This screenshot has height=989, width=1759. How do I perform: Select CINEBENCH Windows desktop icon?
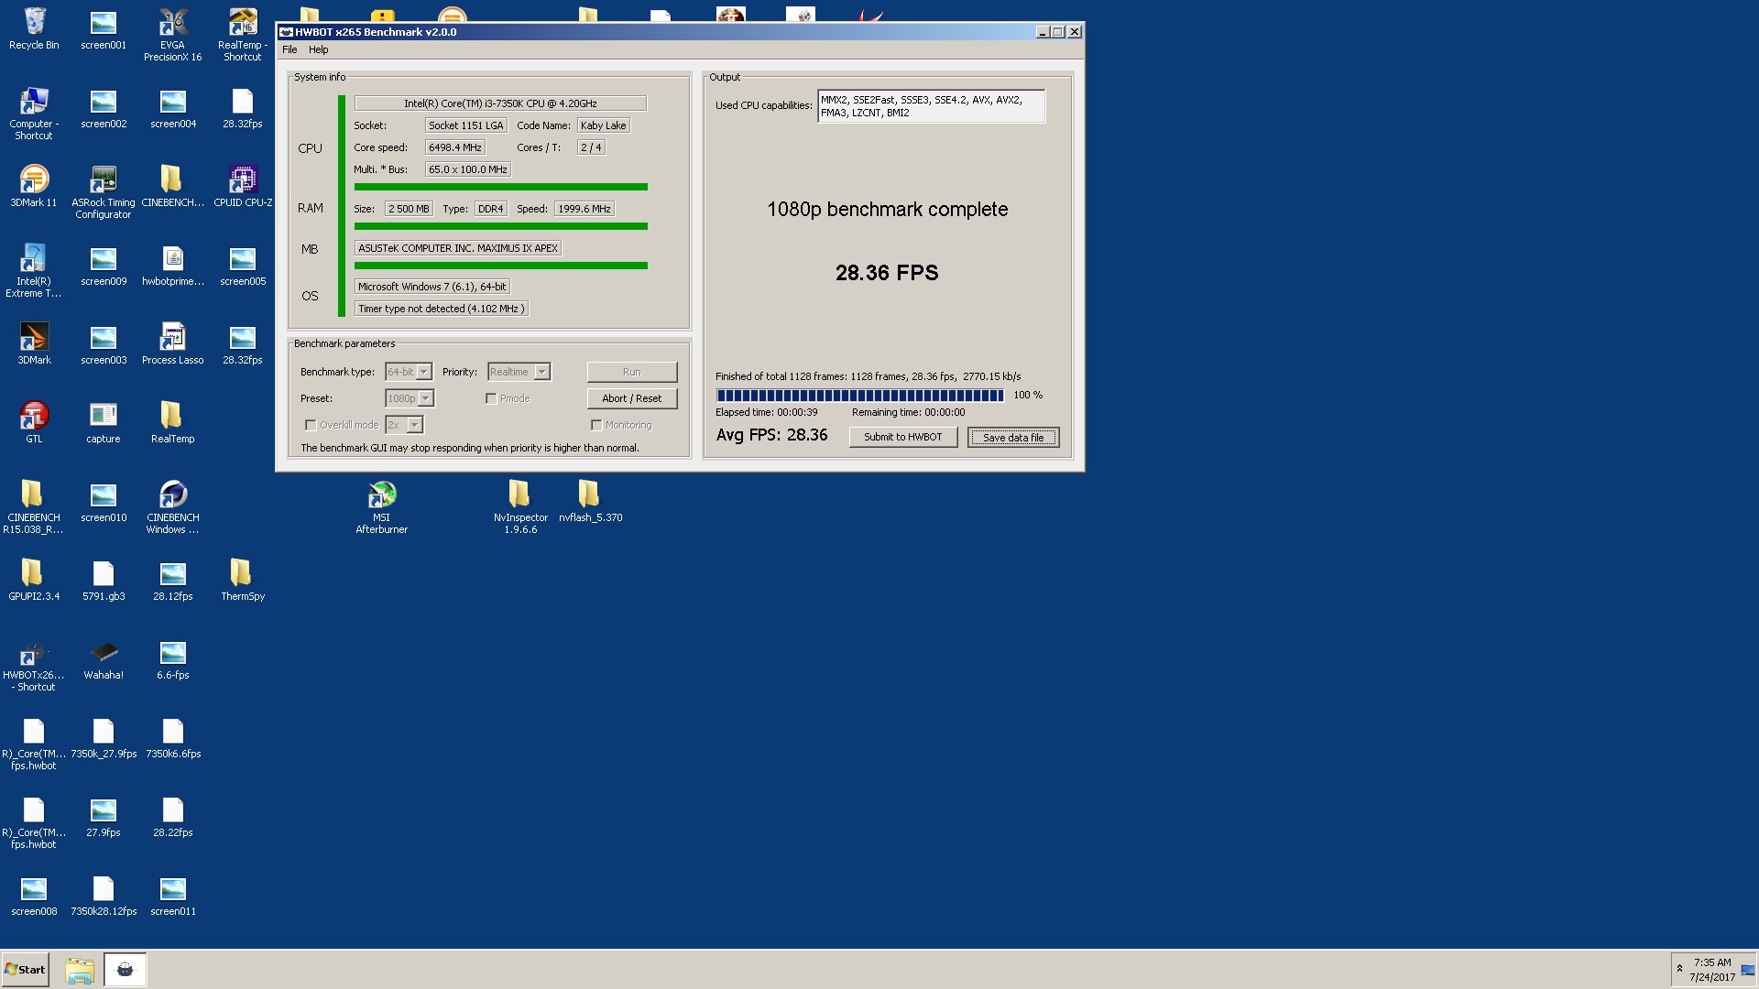click(x=172, y=506)
